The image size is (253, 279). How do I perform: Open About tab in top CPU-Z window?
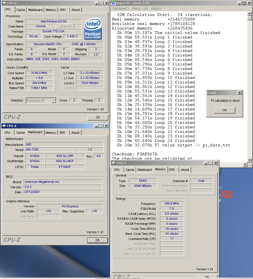tap(76, 10)
